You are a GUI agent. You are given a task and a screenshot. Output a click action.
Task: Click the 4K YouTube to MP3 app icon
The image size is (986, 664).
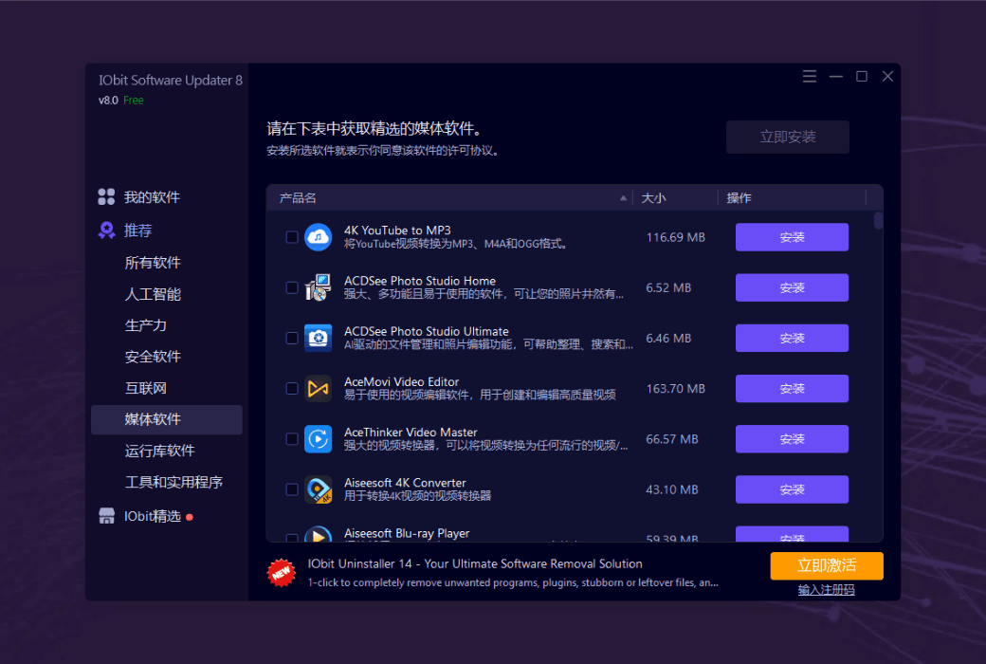tap(319, 237)
